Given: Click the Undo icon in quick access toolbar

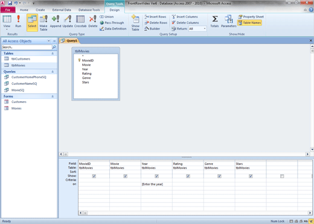Looking at the screenshot, I should [16, 3].
